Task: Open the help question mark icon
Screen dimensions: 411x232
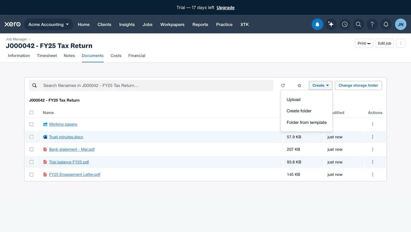Action: pyautogui.click(x=372, y=24)
